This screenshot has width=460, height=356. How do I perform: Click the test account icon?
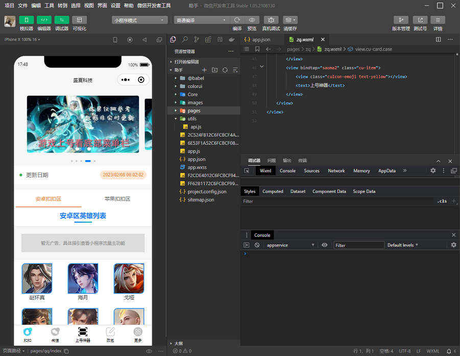pos(420,20)
